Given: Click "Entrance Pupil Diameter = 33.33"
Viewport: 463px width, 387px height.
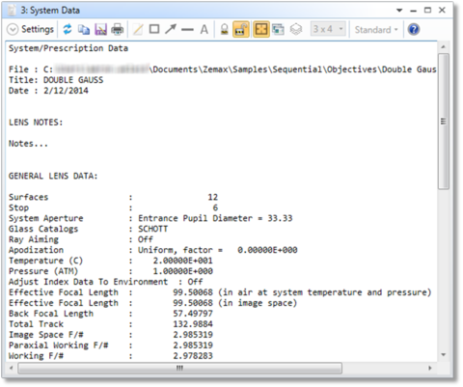Looking at the screenshot, I should pos(215,218).
